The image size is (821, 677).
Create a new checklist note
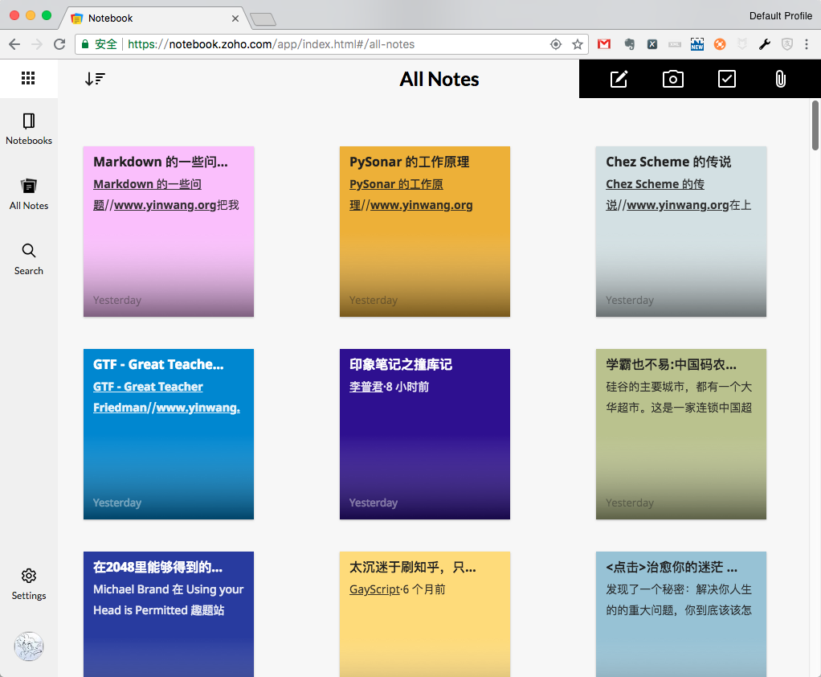[726, 79]
